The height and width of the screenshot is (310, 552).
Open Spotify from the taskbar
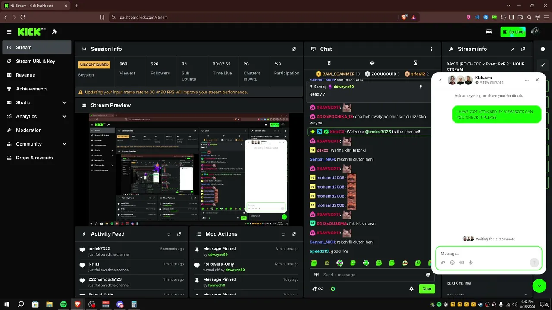[x=63, y=304]
